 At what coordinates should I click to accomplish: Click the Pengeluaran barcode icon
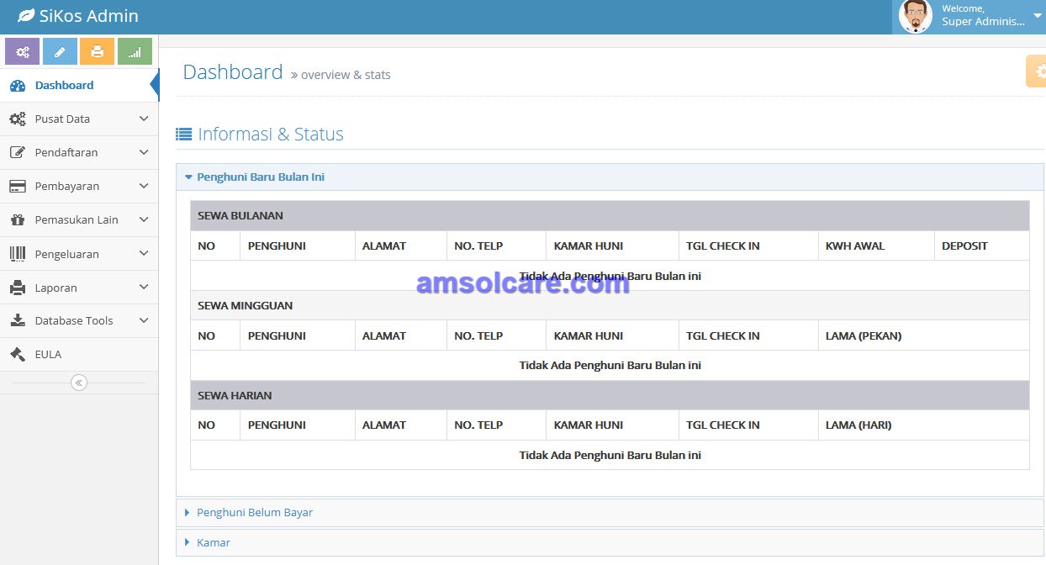(x=18, y=254)
